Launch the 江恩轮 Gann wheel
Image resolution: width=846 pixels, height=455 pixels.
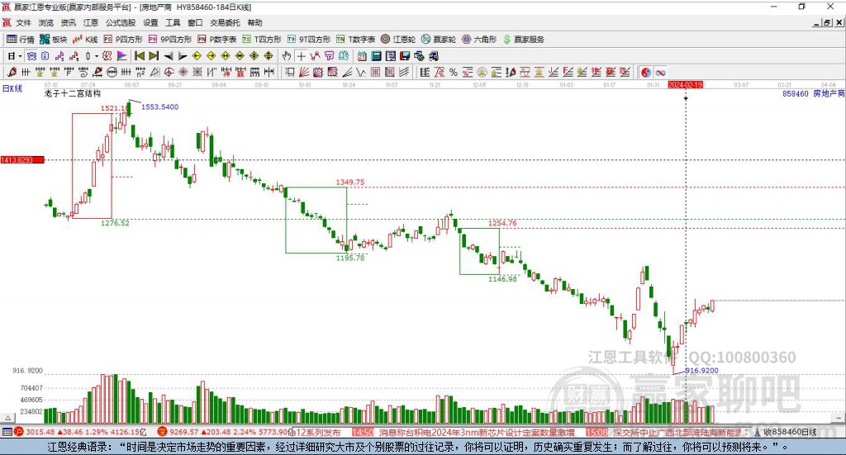click(x=398, y=40)
